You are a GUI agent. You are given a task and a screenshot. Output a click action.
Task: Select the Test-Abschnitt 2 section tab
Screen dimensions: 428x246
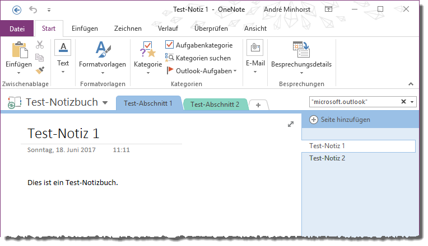pos(215,105)
